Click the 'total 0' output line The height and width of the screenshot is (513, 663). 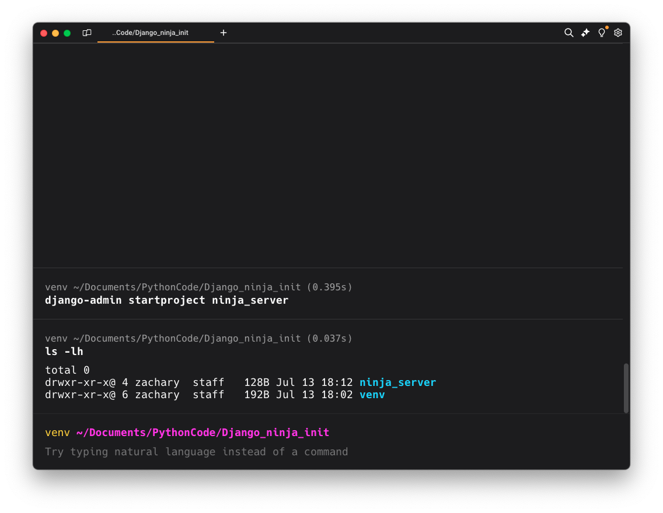tap(67, 370)
